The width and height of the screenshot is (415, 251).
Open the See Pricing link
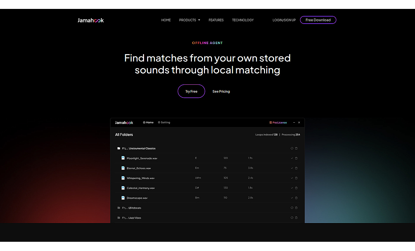pyautogui.click(x=221, y=91)
